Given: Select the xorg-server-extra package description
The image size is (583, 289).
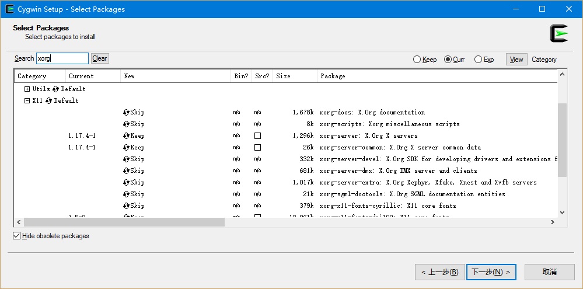Looking at the screenshot, I should pos(428,182).
